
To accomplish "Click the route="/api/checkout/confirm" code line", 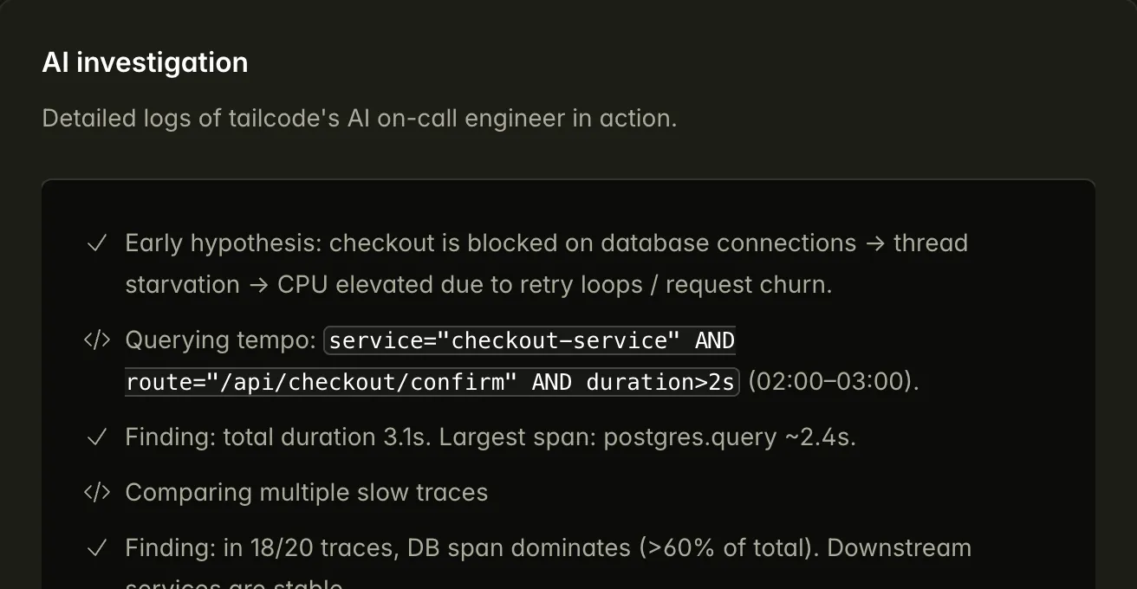I will pyautogui.click(x=431, y=382).
